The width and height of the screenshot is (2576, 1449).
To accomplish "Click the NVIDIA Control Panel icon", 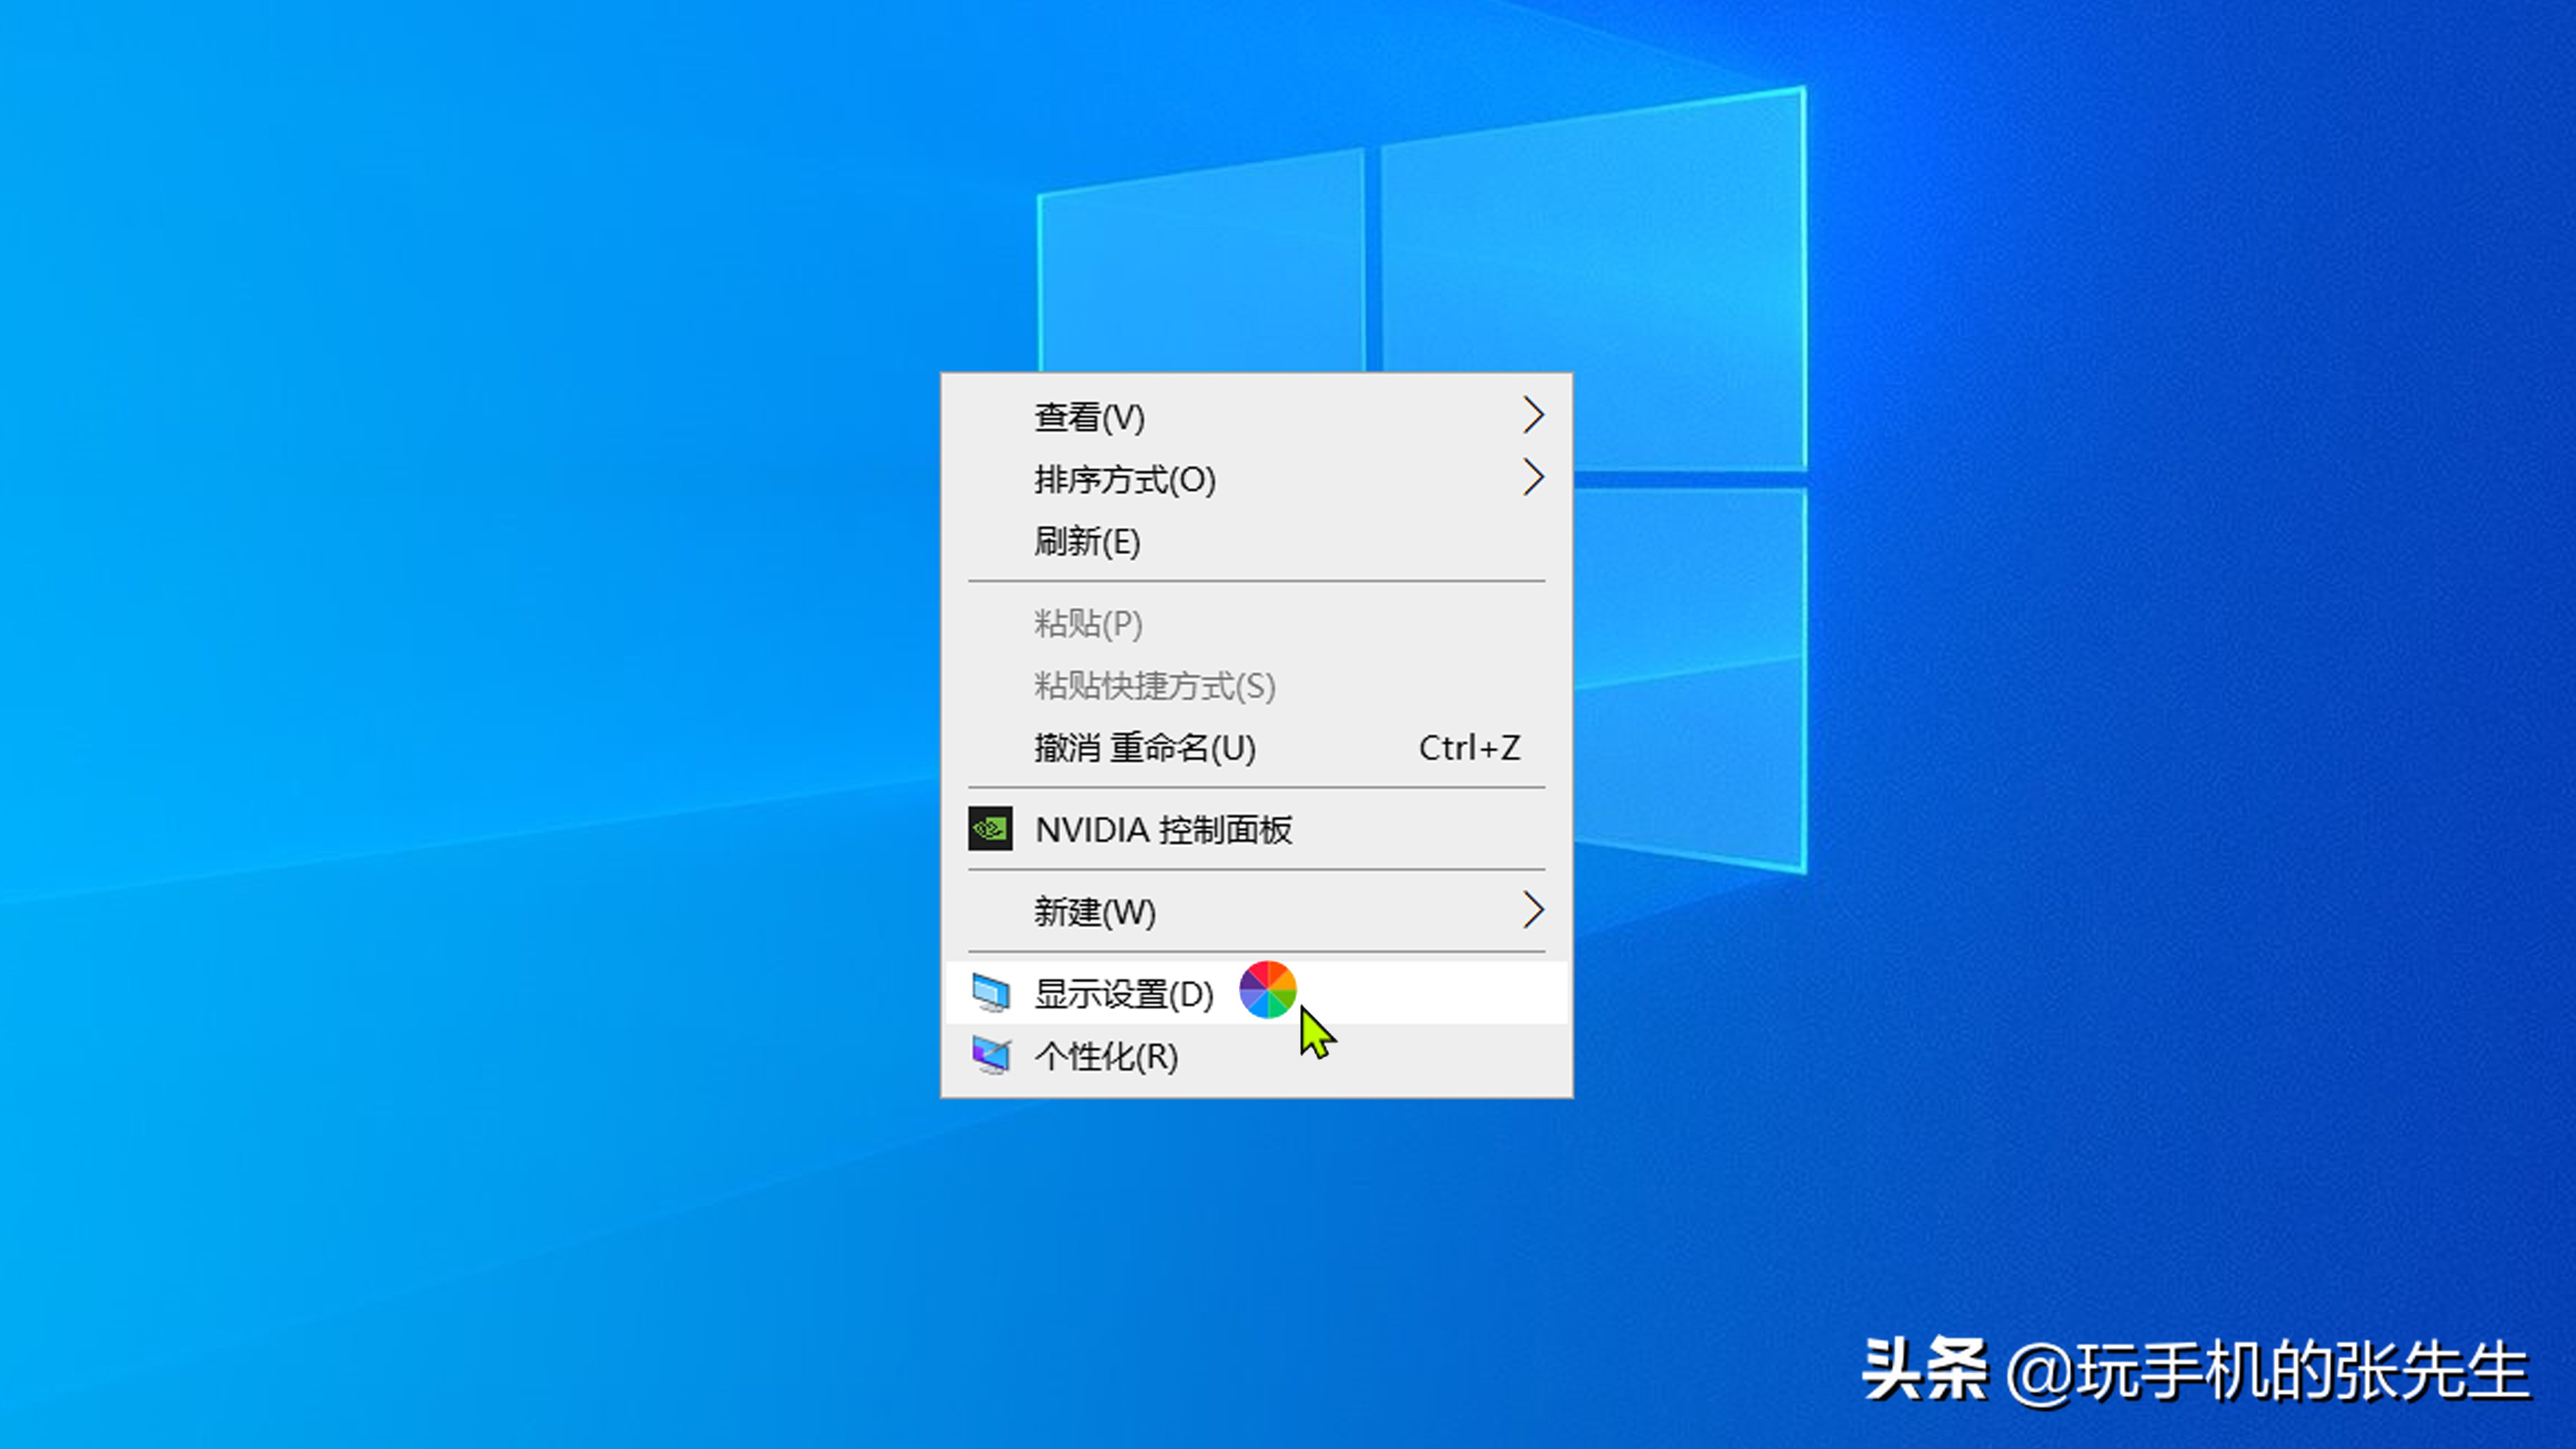I will (990, 829).
